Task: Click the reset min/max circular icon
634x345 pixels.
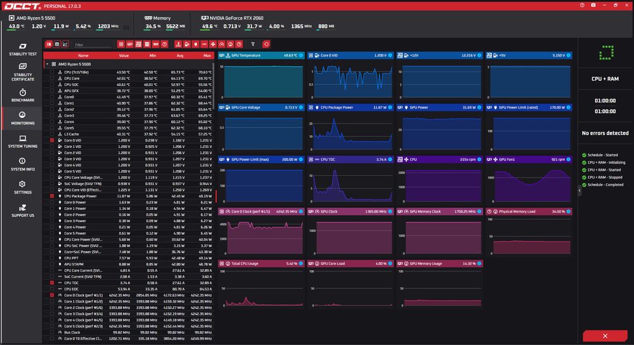Action: (x=266, y=44)
